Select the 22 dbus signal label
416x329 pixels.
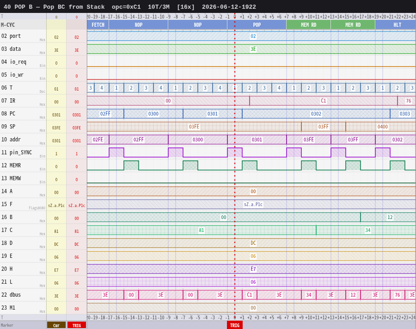pos(11,295)
